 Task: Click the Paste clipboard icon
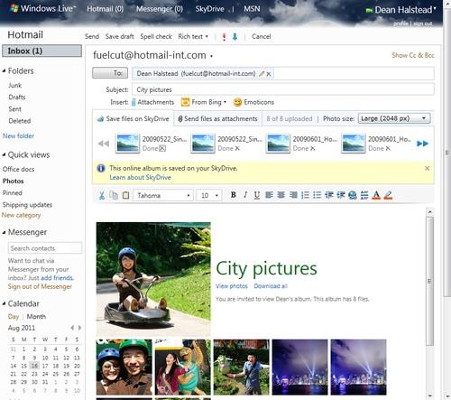click(125, 195)
